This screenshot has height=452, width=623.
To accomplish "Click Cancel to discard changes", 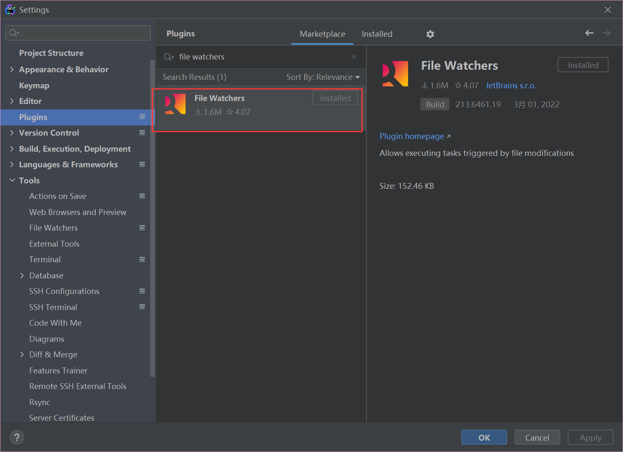I will [537, 437].
